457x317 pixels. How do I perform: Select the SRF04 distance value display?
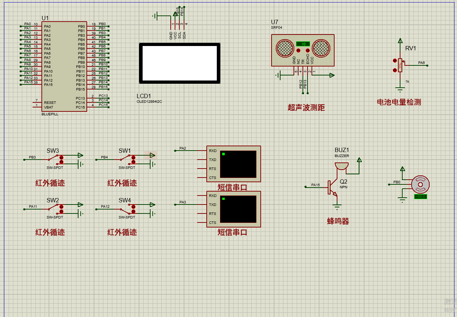[x=303, y=44]
